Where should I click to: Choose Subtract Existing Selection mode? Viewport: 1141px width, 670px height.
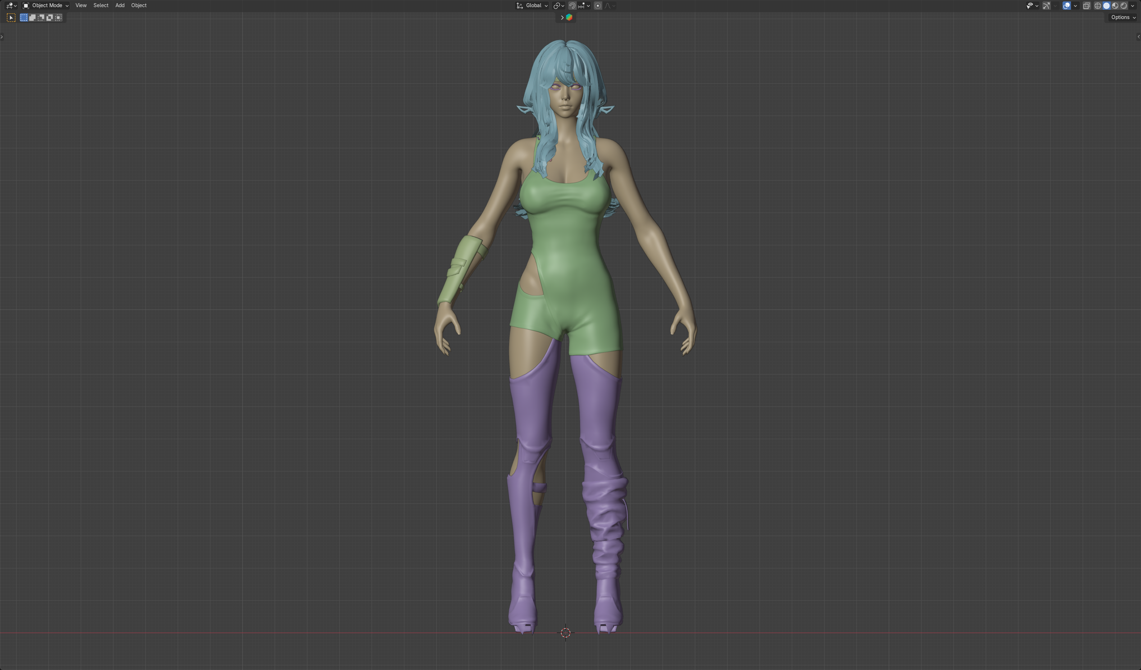point(41,18)
